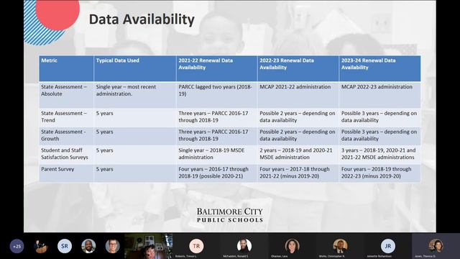Click the 2023-24 Renewal Data Availability header
The width and height of the screenshot is (460, 259).
pyautogui.click(x=380, y=68)
